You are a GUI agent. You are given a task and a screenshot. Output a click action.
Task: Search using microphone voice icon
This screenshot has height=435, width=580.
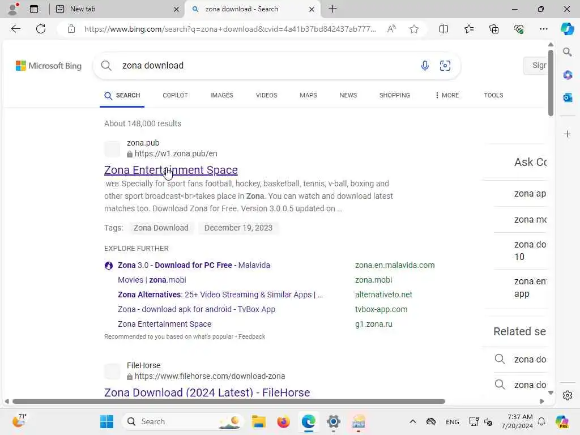pos(425,66)
